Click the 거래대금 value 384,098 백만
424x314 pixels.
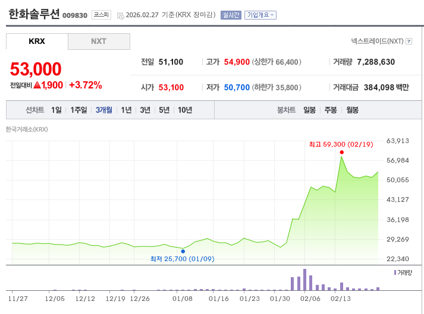[x=386, y=87]
